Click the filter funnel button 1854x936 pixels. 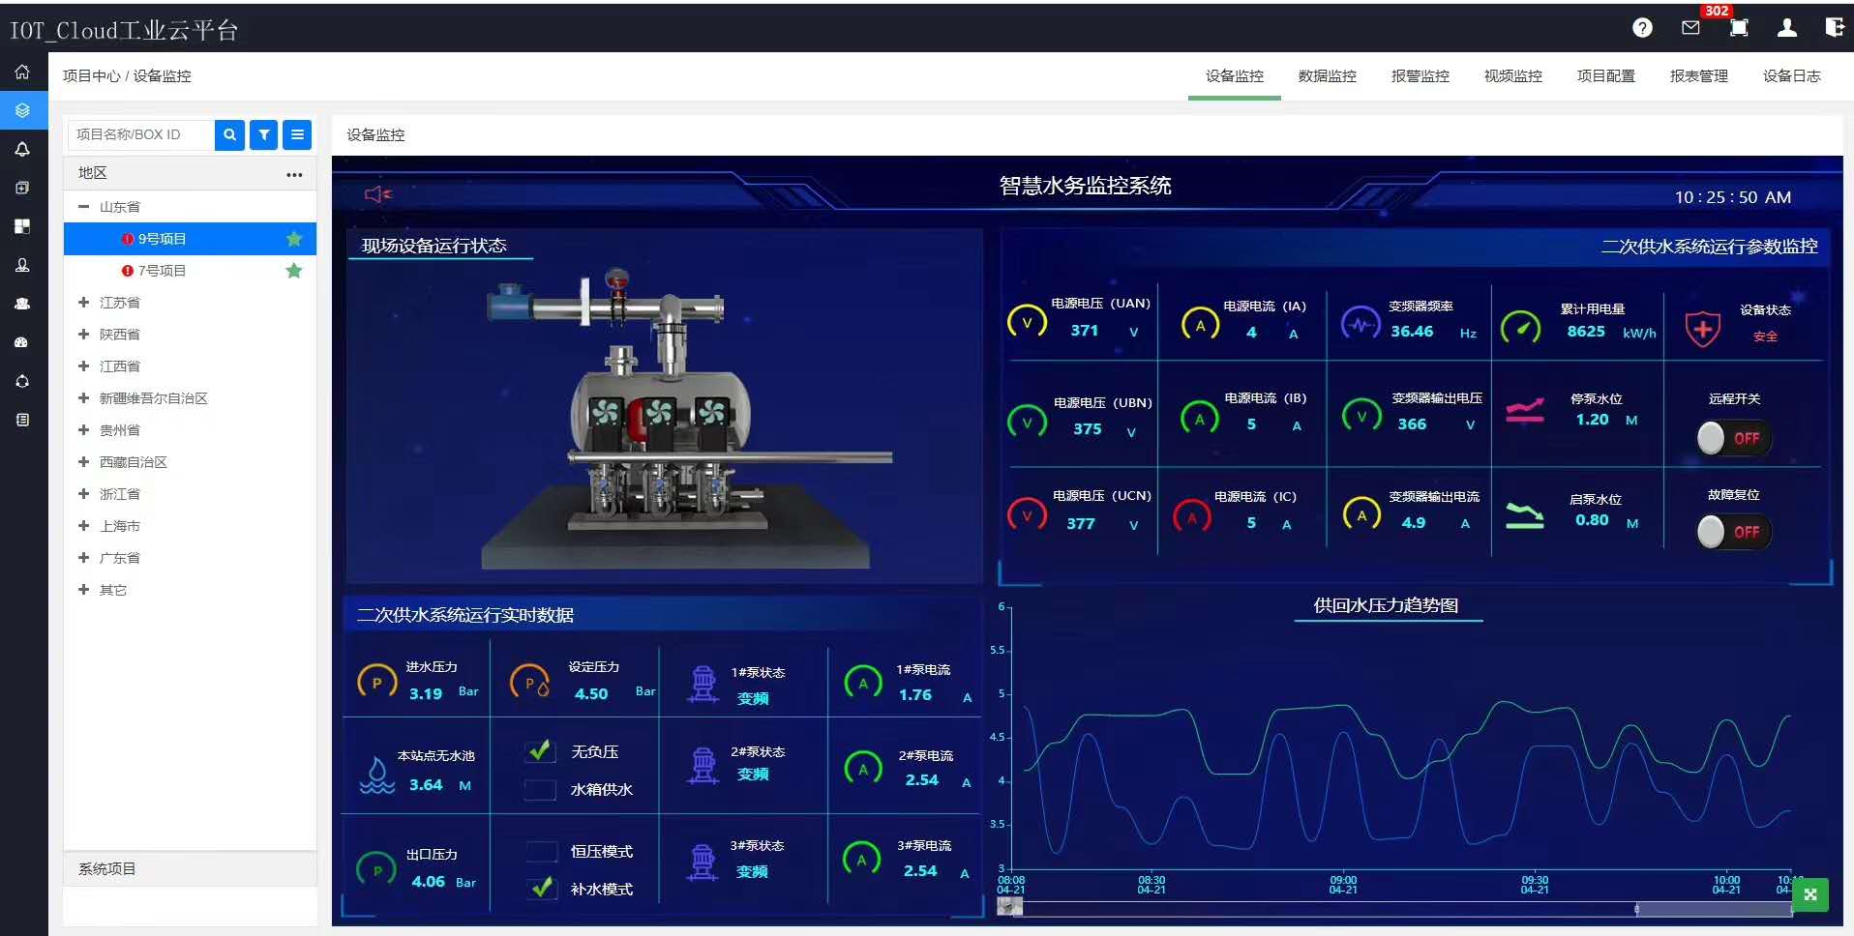click(263, 135)
